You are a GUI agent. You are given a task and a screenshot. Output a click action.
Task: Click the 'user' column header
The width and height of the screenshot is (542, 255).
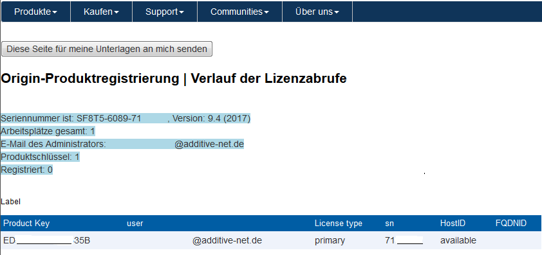coord(135,224)
